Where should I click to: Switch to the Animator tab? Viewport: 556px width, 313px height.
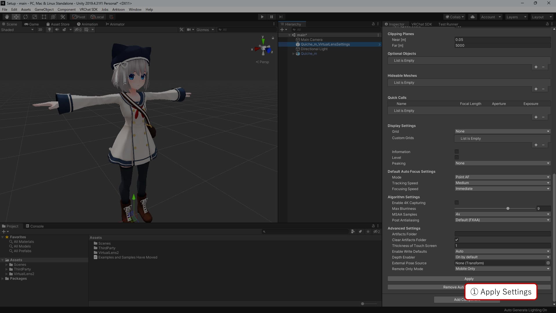(115, 24)
